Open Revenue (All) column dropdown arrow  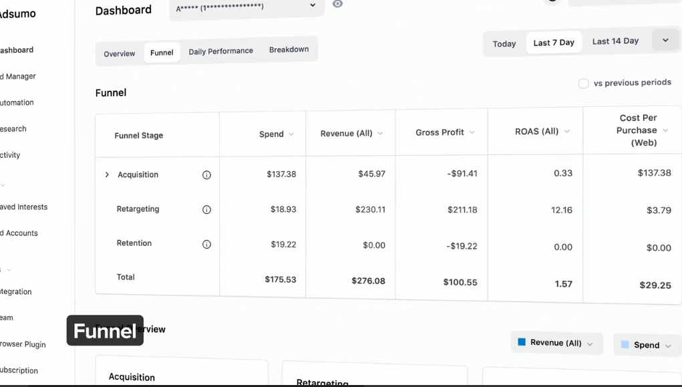pyautogui.click(x=379, y=133)
